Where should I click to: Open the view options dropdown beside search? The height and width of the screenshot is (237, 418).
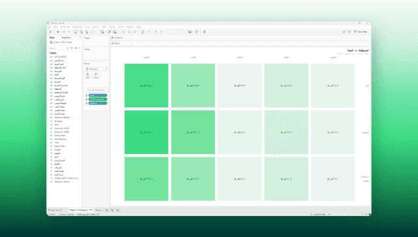[77, 48]
